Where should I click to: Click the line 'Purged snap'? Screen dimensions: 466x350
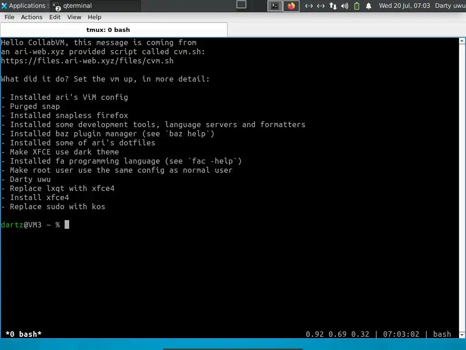(35, 106)
